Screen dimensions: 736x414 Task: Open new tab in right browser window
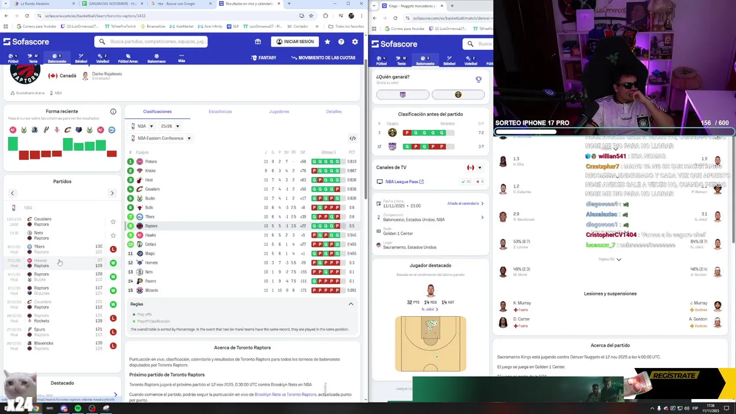pyautogui.click(x=452, y=6)
